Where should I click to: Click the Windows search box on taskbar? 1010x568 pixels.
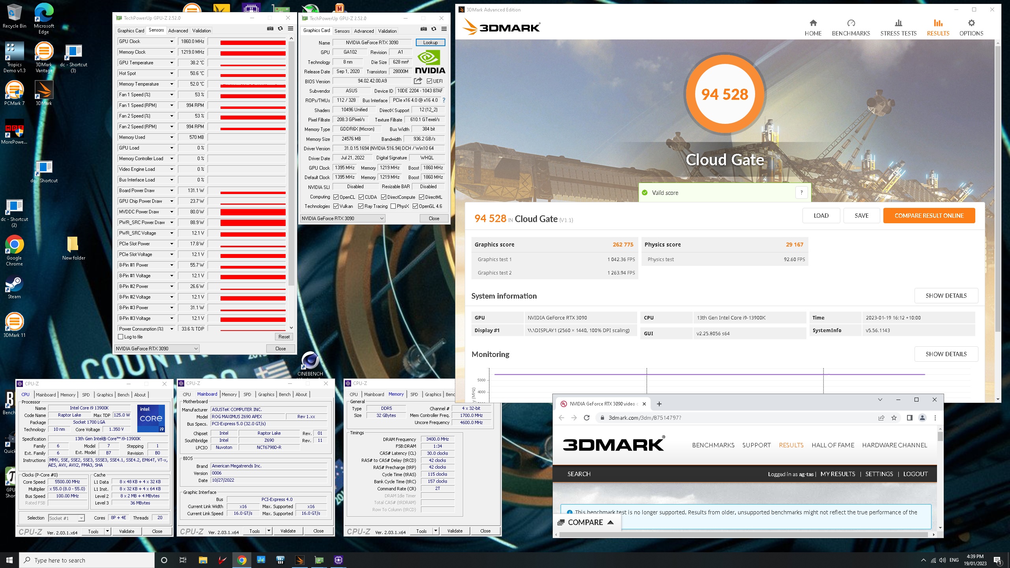[87, 560]
